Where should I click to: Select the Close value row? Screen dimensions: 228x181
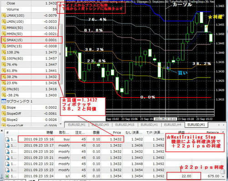30,3
